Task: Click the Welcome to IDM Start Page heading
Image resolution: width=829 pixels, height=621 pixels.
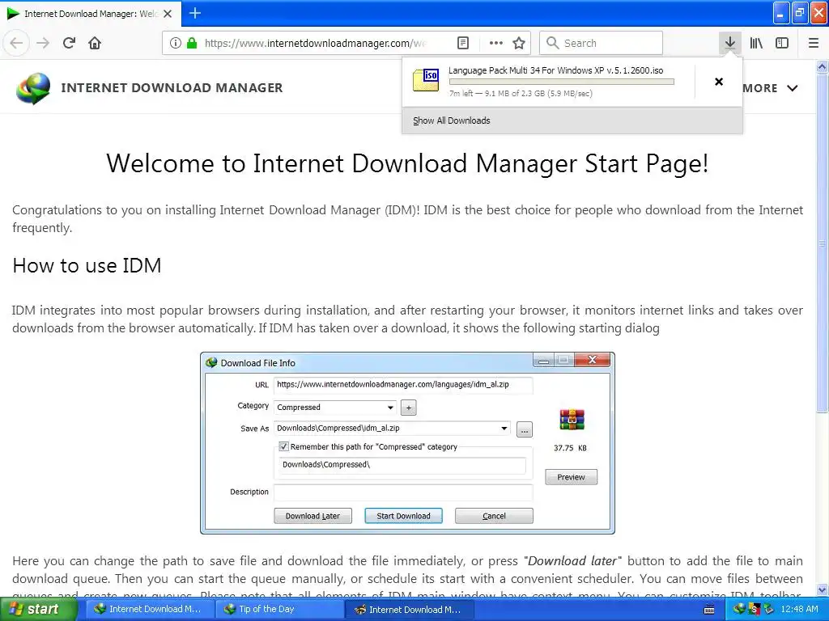Action: (x=407, y=163)
